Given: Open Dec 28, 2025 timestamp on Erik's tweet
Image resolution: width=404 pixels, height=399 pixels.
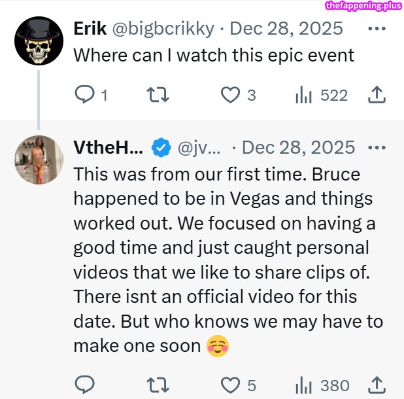Looking at the screenshot, I should 286,29.
